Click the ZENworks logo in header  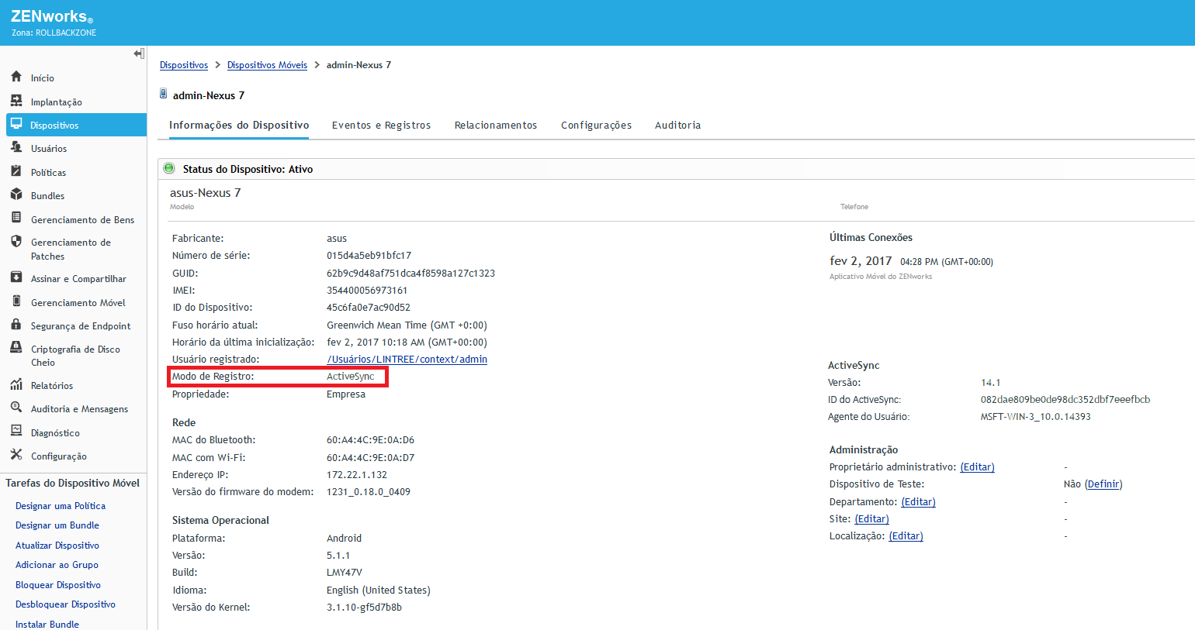pyautogui.click(x=52, y=17)
